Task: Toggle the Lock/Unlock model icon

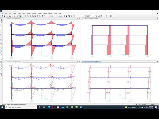Action: (x=20, y=16)
